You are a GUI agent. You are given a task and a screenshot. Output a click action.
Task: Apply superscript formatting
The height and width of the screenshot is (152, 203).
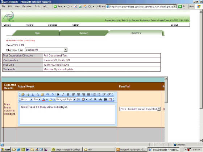click(x=90, y=100)
